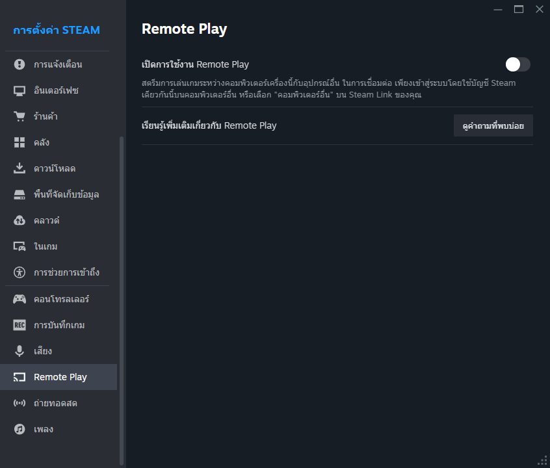
Task: Select the interface monitor icon
Action: pyautogui.click(x=20, y=90)
